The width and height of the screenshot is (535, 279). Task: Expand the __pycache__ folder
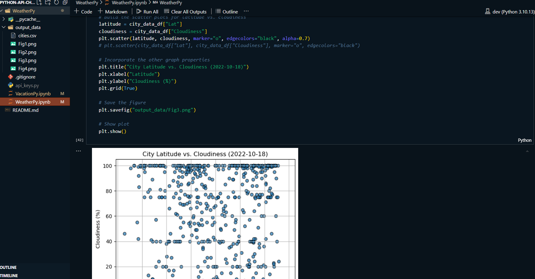[x=4, y=19]
